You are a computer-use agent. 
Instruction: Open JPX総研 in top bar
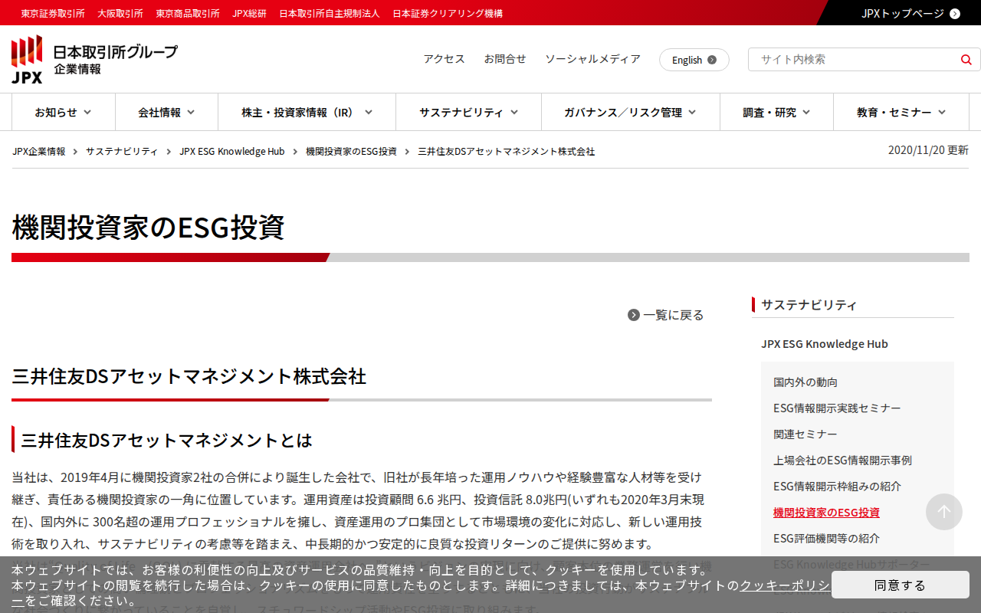coord(249,13)
